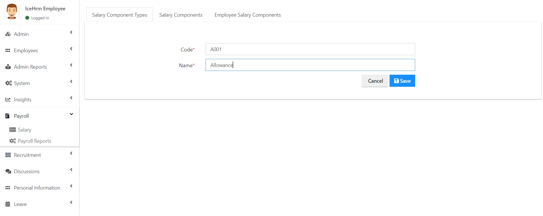Click the Salary money icon
This screenshot has height=216, width=543.
(x=13, y=130)
